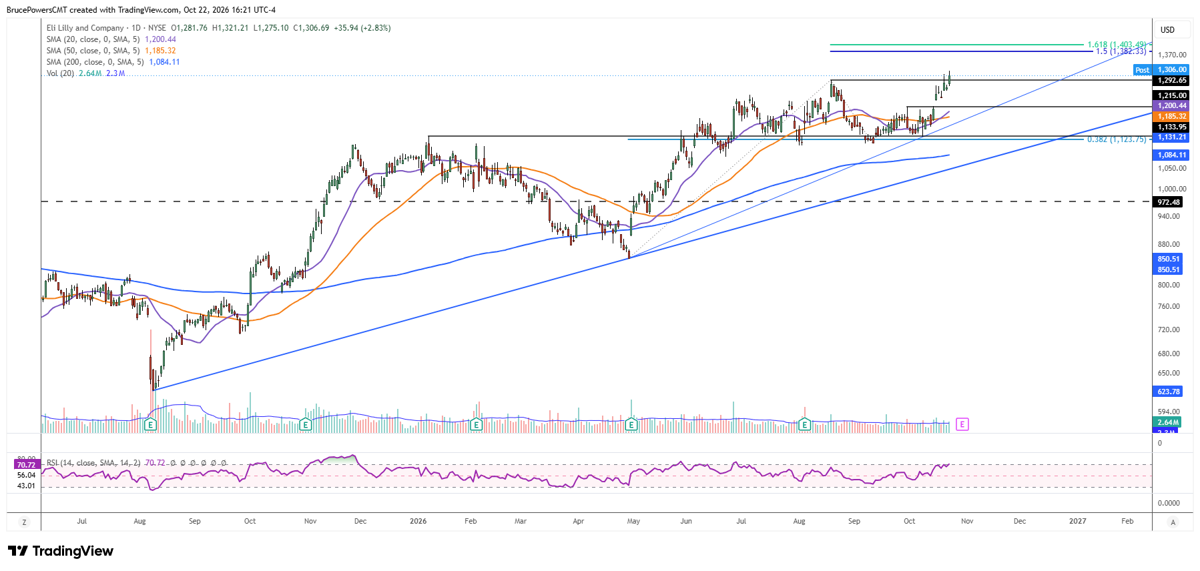Expand the RSI (14, close, SMA) legend entry
This screenshot has width=1200, height=571.
[x=93, y=463]
